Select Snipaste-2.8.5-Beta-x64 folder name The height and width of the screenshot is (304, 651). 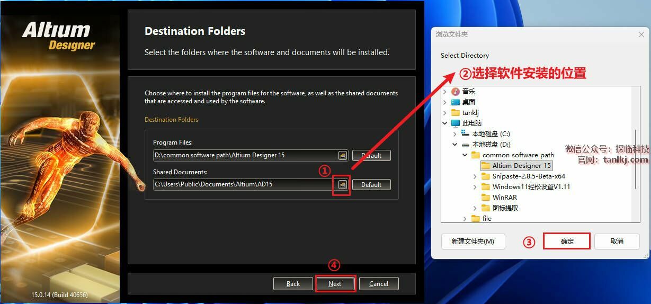(529, 176)
